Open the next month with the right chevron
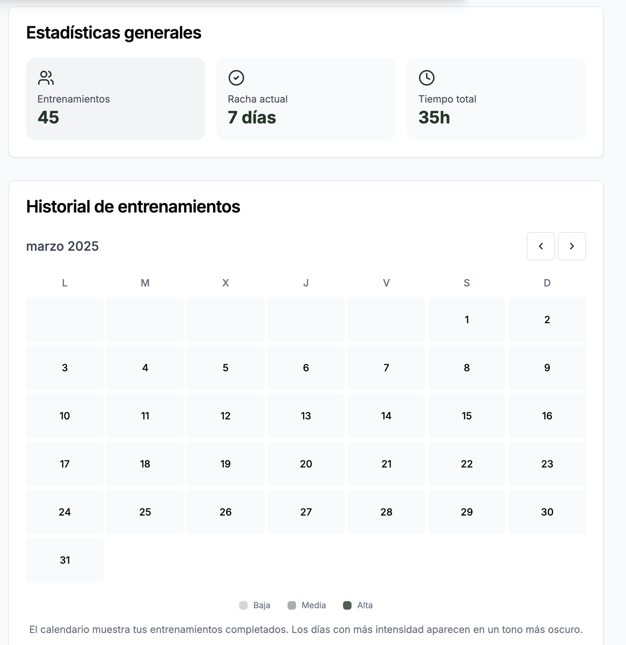This screenshot has height=645, width=626. [x=572, y=246]
